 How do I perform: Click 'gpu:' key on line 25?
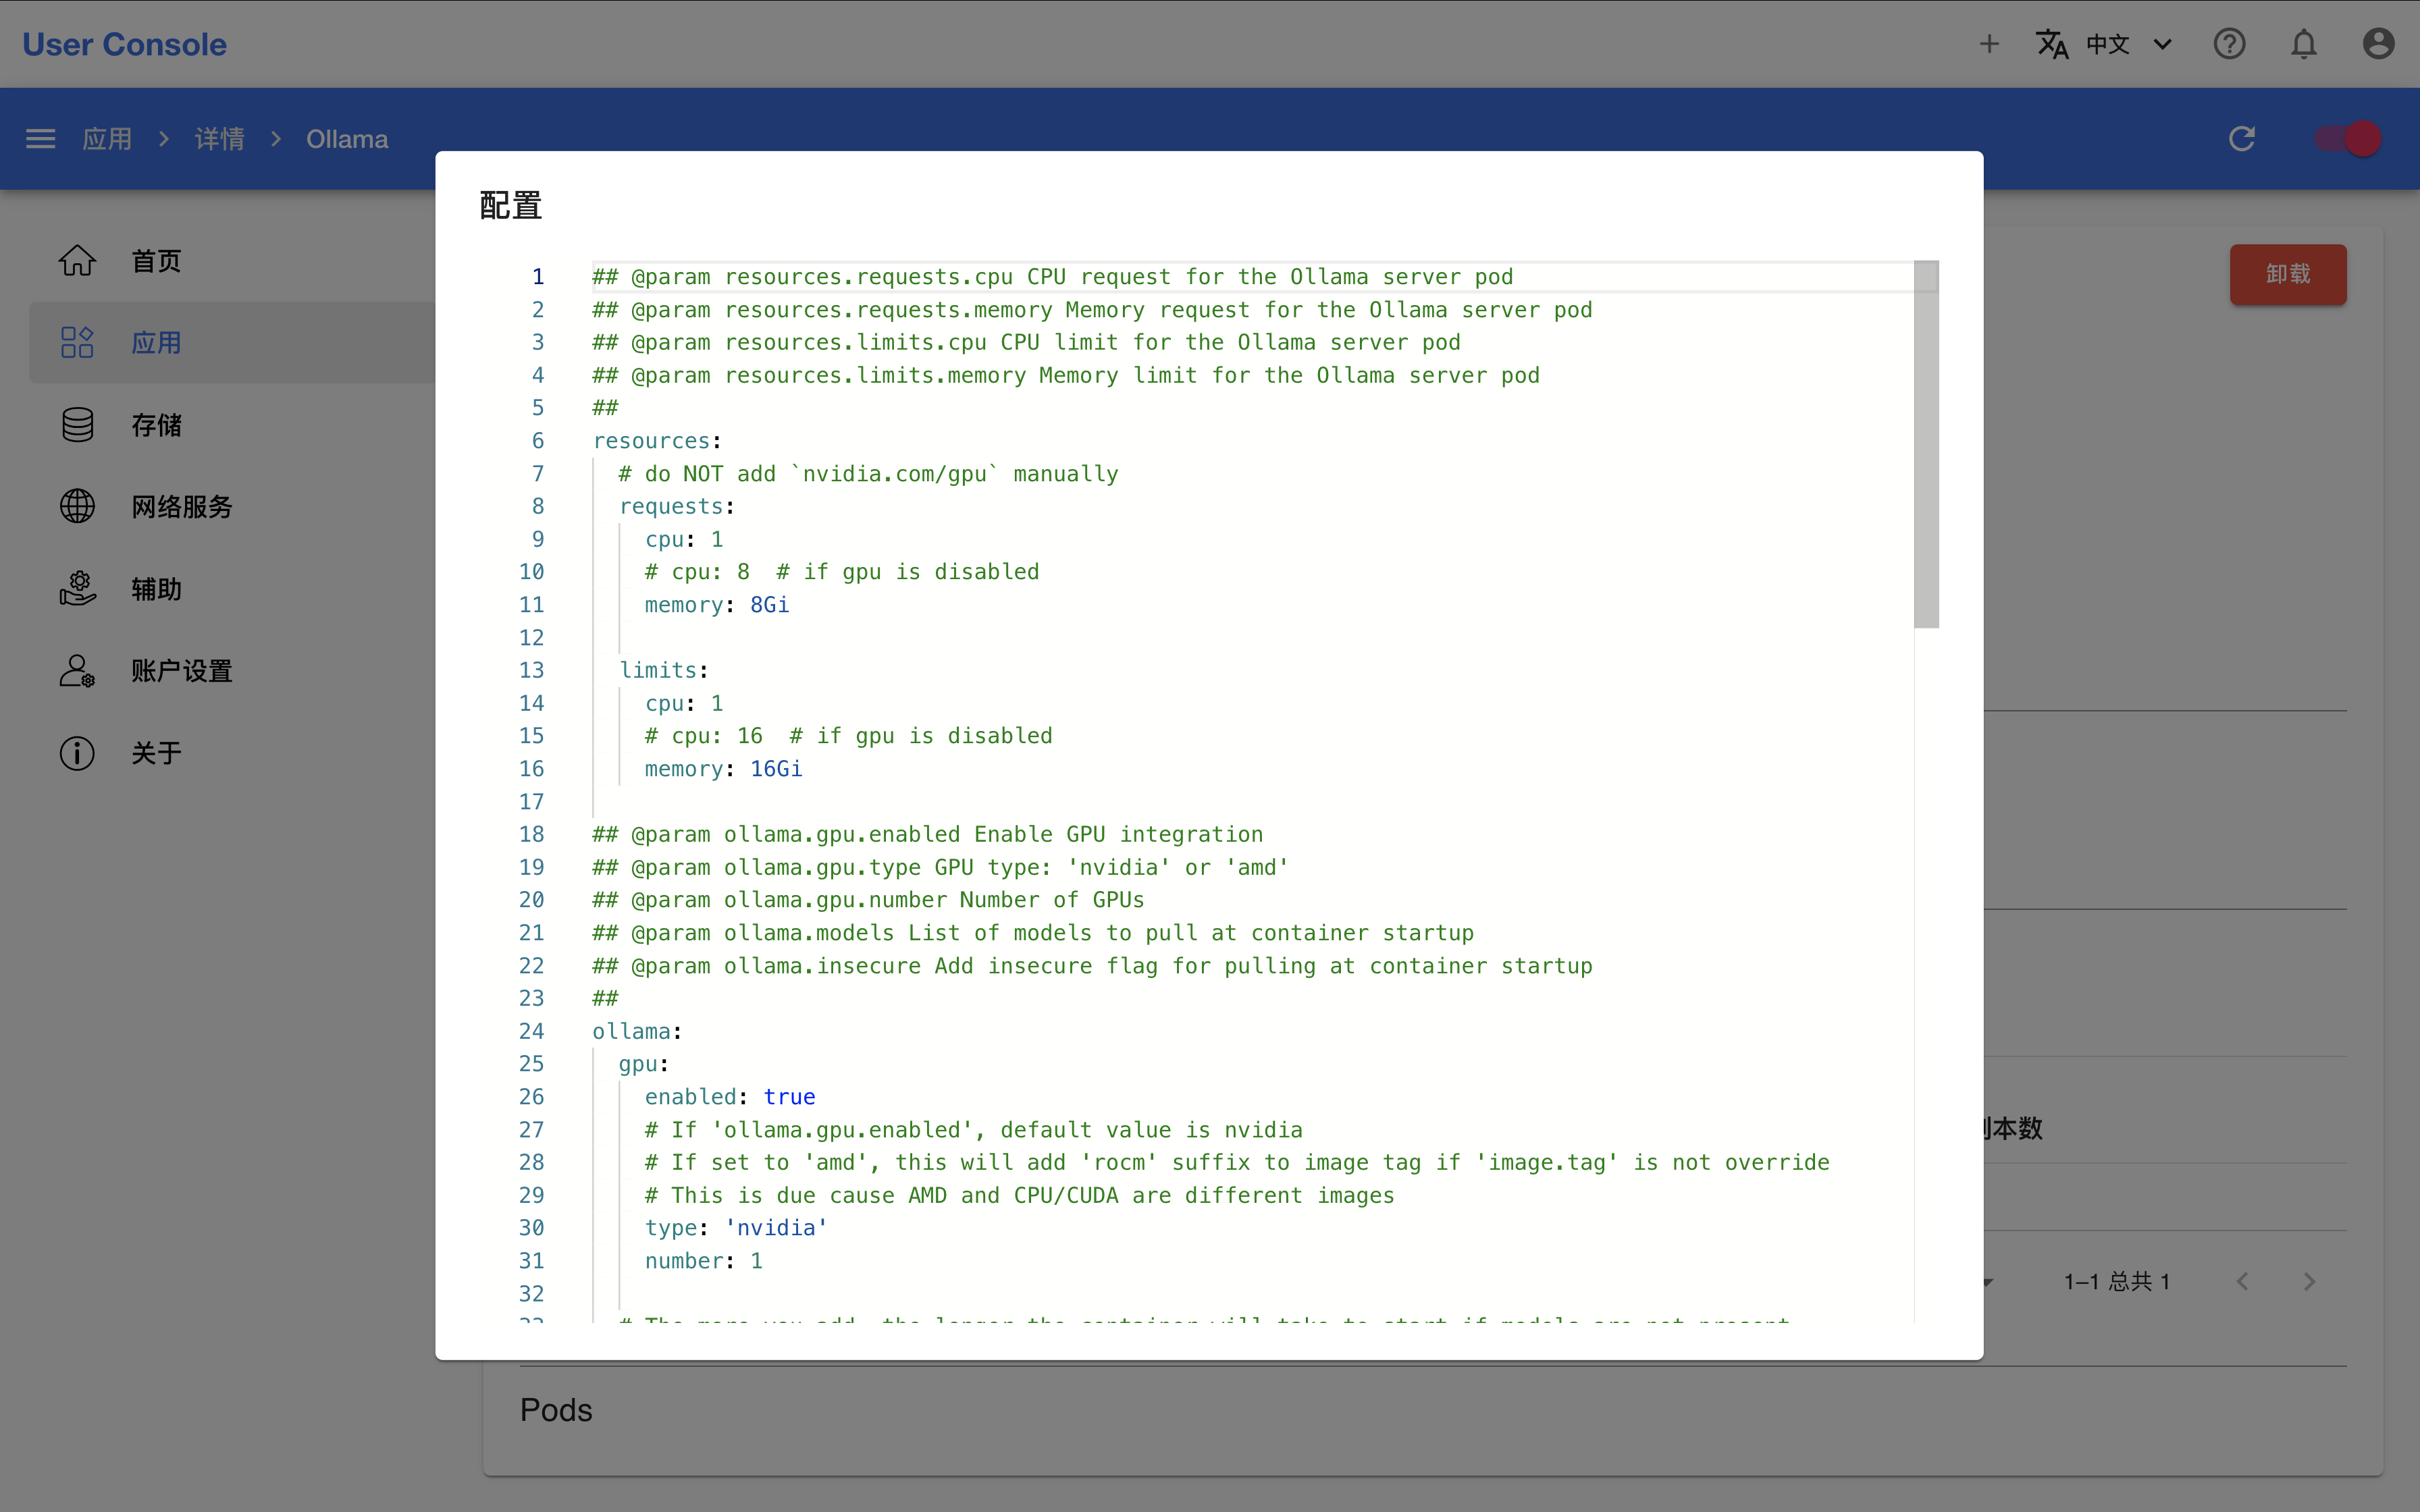point(644,1064)
